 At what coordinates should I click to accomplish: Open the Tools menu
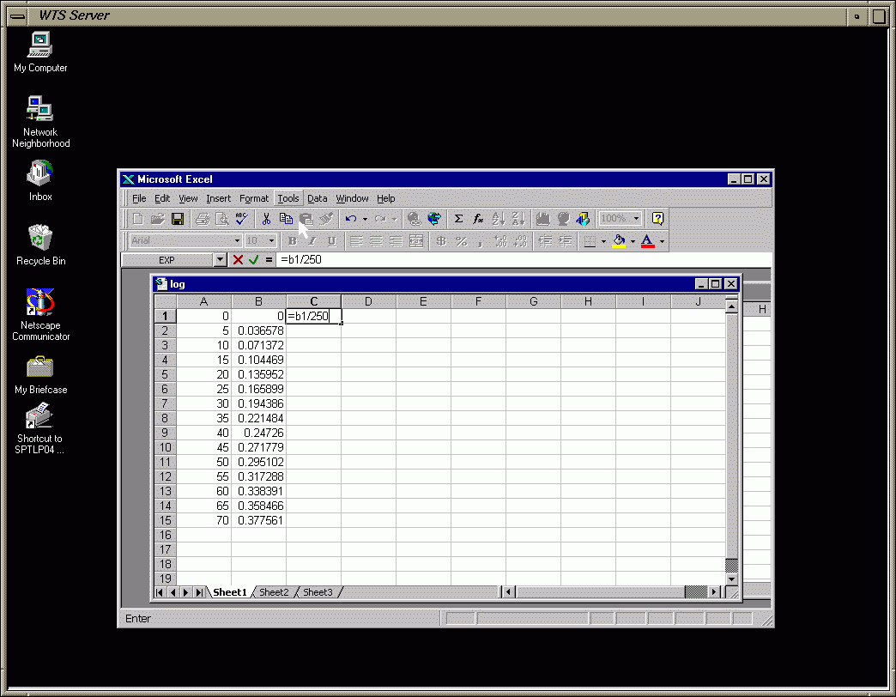288,198
